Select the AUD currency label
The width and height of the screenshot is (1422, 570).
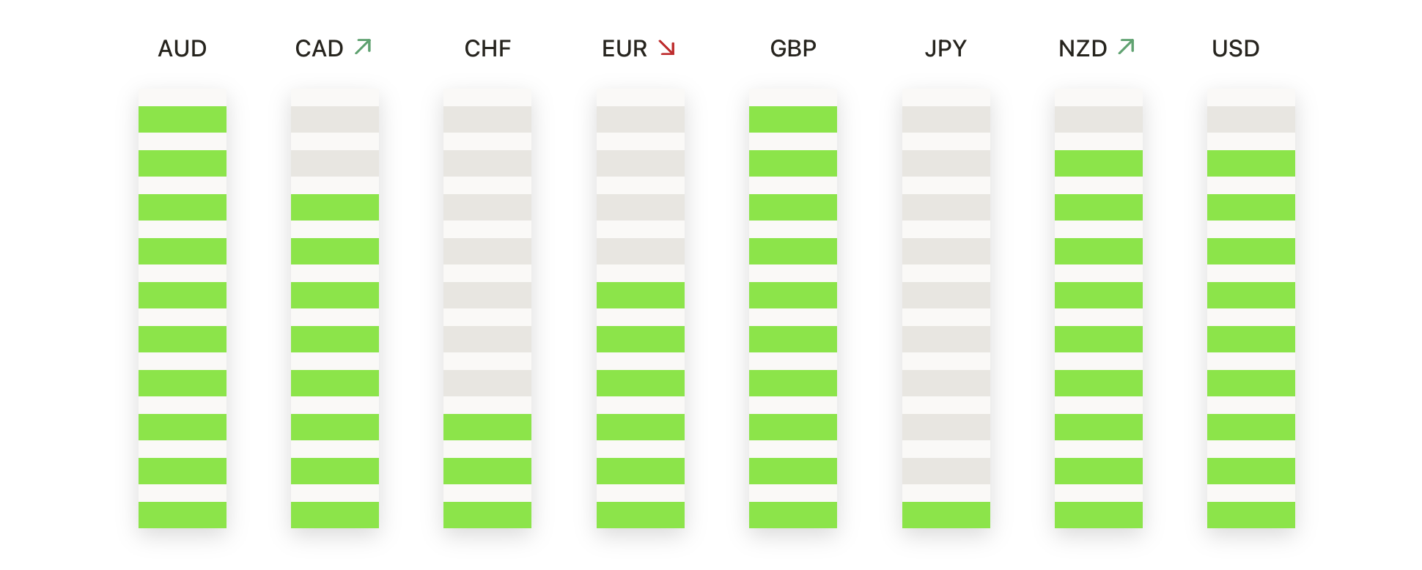[x=183, y=48]
